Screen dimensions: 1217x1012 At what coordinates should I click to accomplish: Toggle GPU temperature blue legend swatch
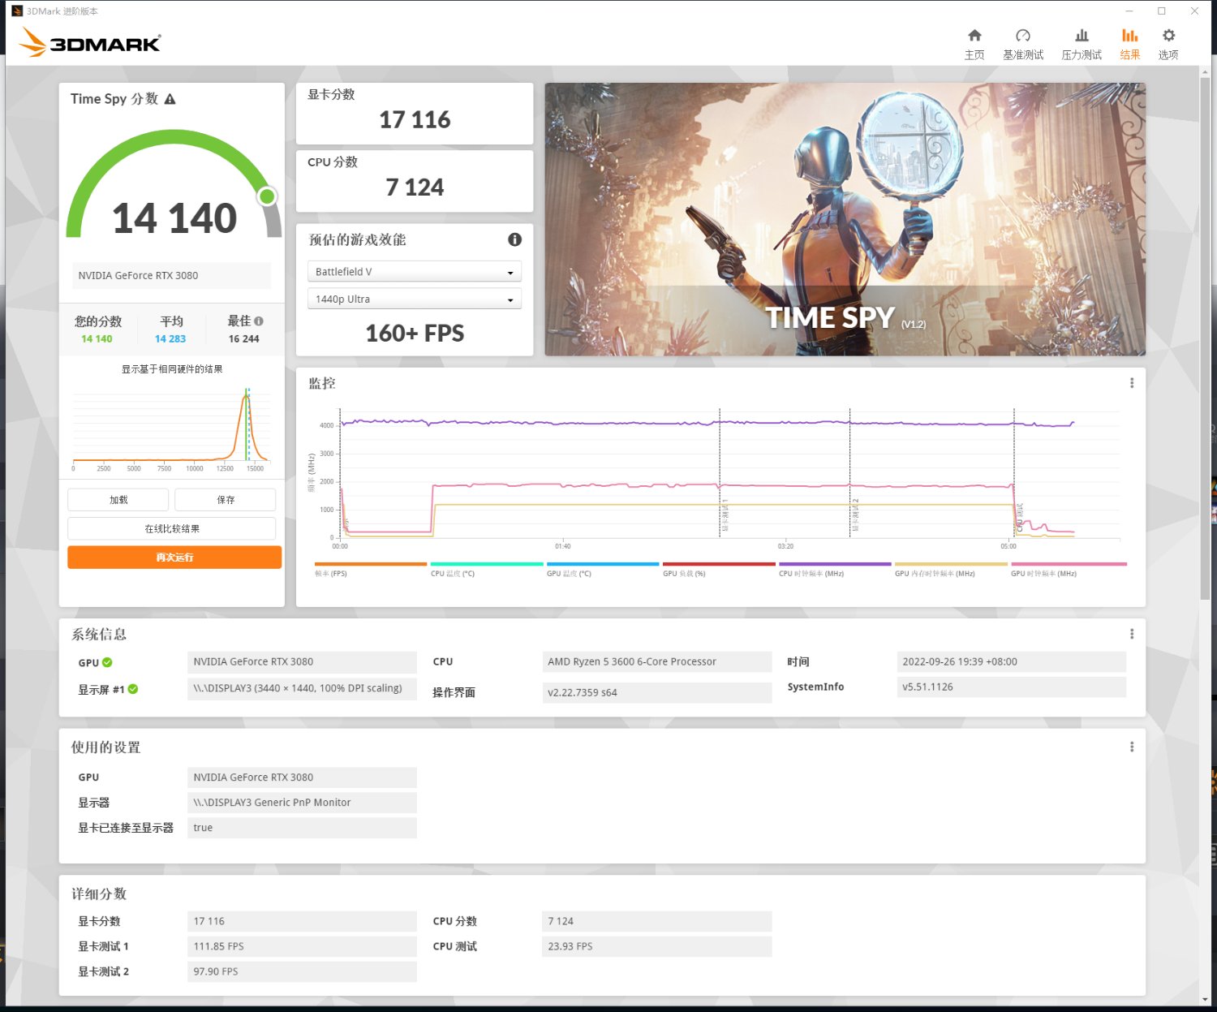603,564
